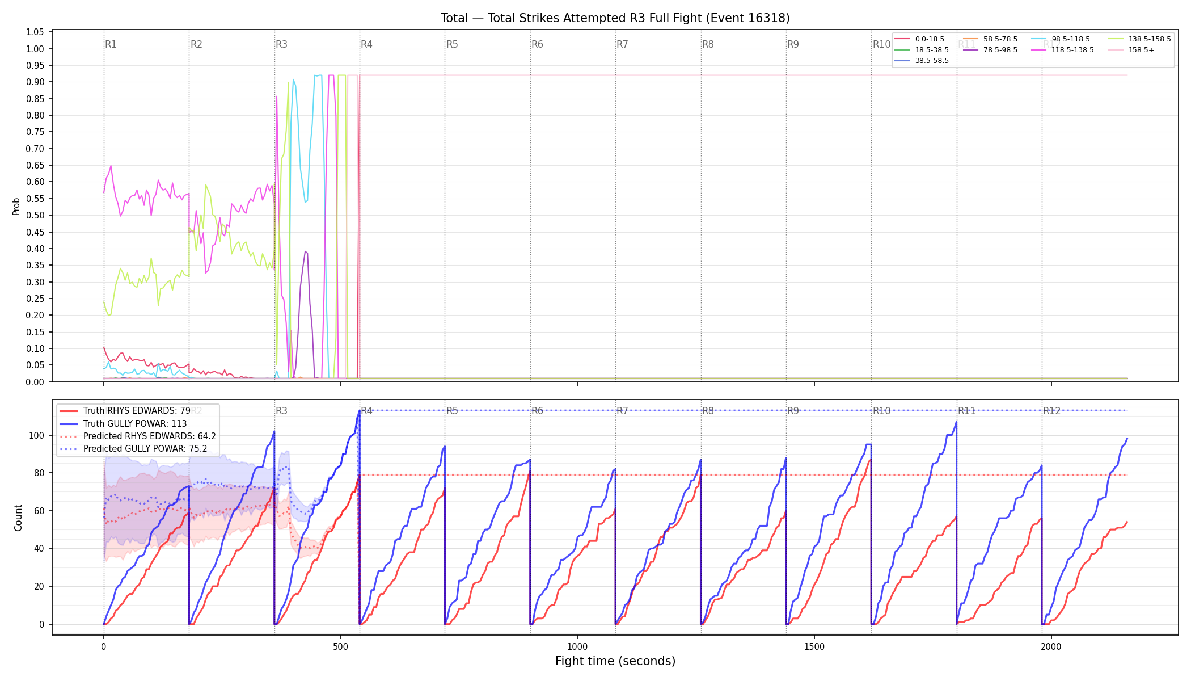Select the 98.5-118.5 legend entry
Viewport: 1191px width, 681px height.
[1061, 39]
